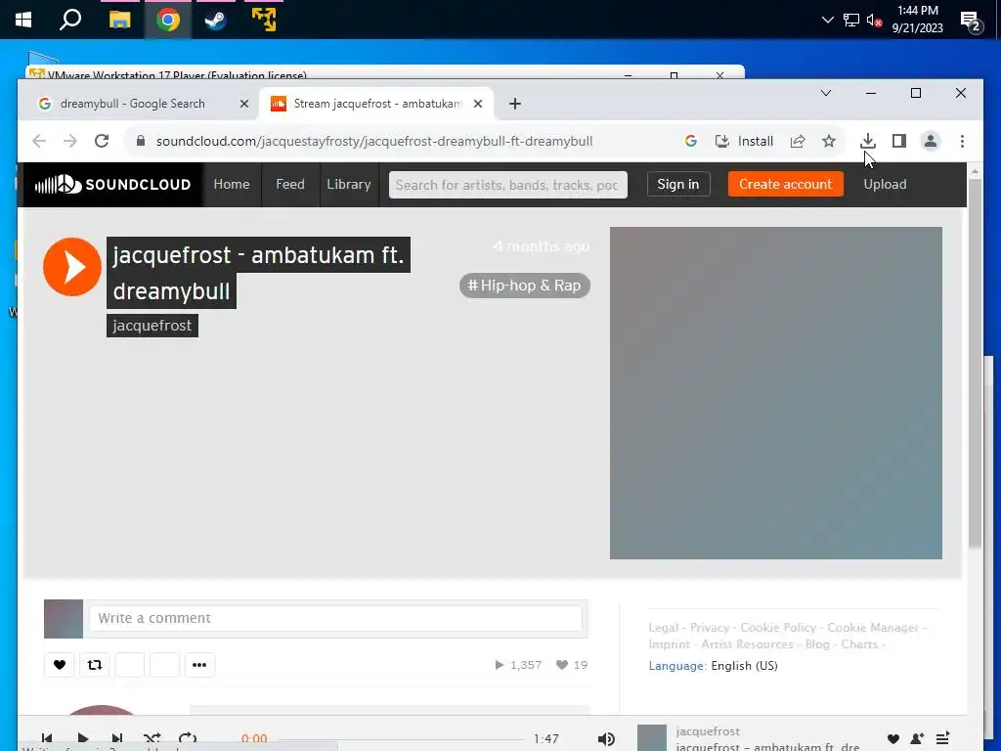Go back in browser history

pyautogui.click(x=39, y=141)
